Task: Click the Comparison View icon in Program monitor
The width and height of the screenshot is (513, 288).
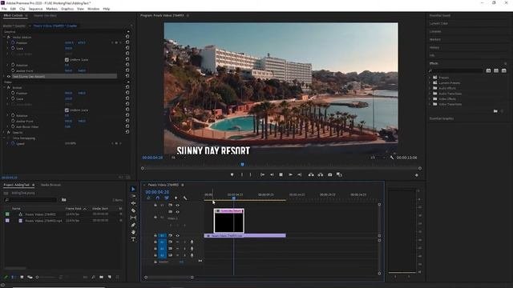Action: 339,174
